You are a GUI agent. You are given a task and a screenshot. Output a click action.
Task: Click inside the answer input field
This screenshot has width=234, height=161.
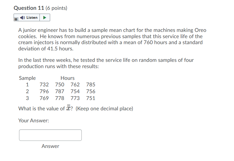[x=50, y=135]
